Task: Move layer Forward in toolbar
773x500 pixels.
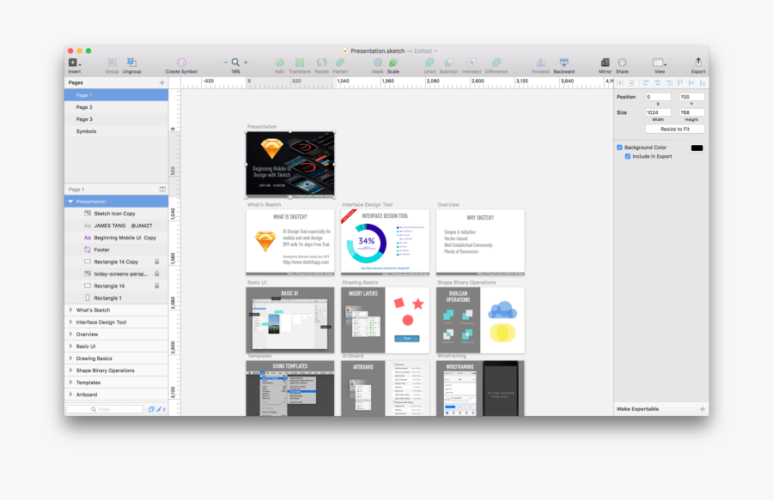Action: coord(540,63)
